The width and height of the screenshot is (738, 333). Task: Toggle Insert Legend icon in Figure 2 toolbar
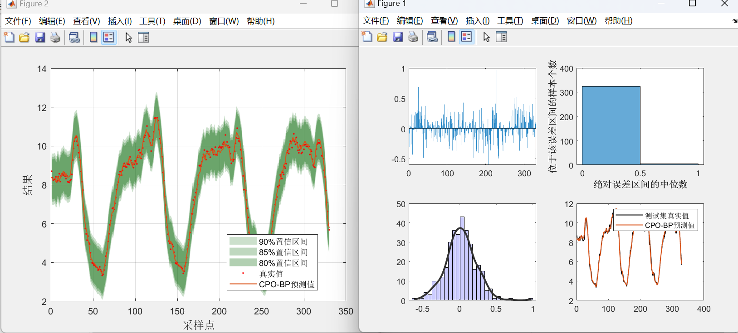tap(109, 37)
